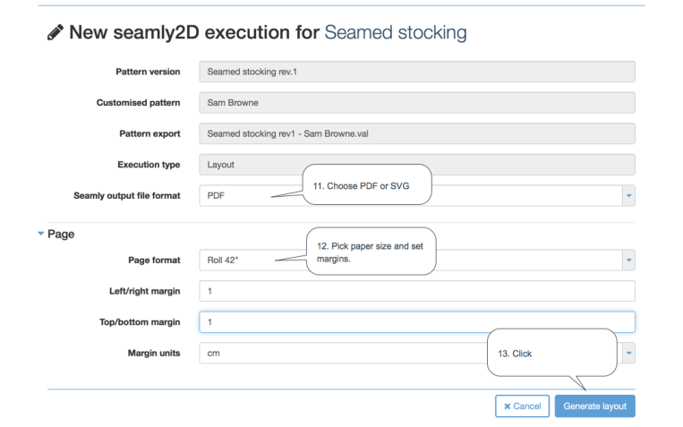Focus the Left/right margin input

(x=416, y=291)
